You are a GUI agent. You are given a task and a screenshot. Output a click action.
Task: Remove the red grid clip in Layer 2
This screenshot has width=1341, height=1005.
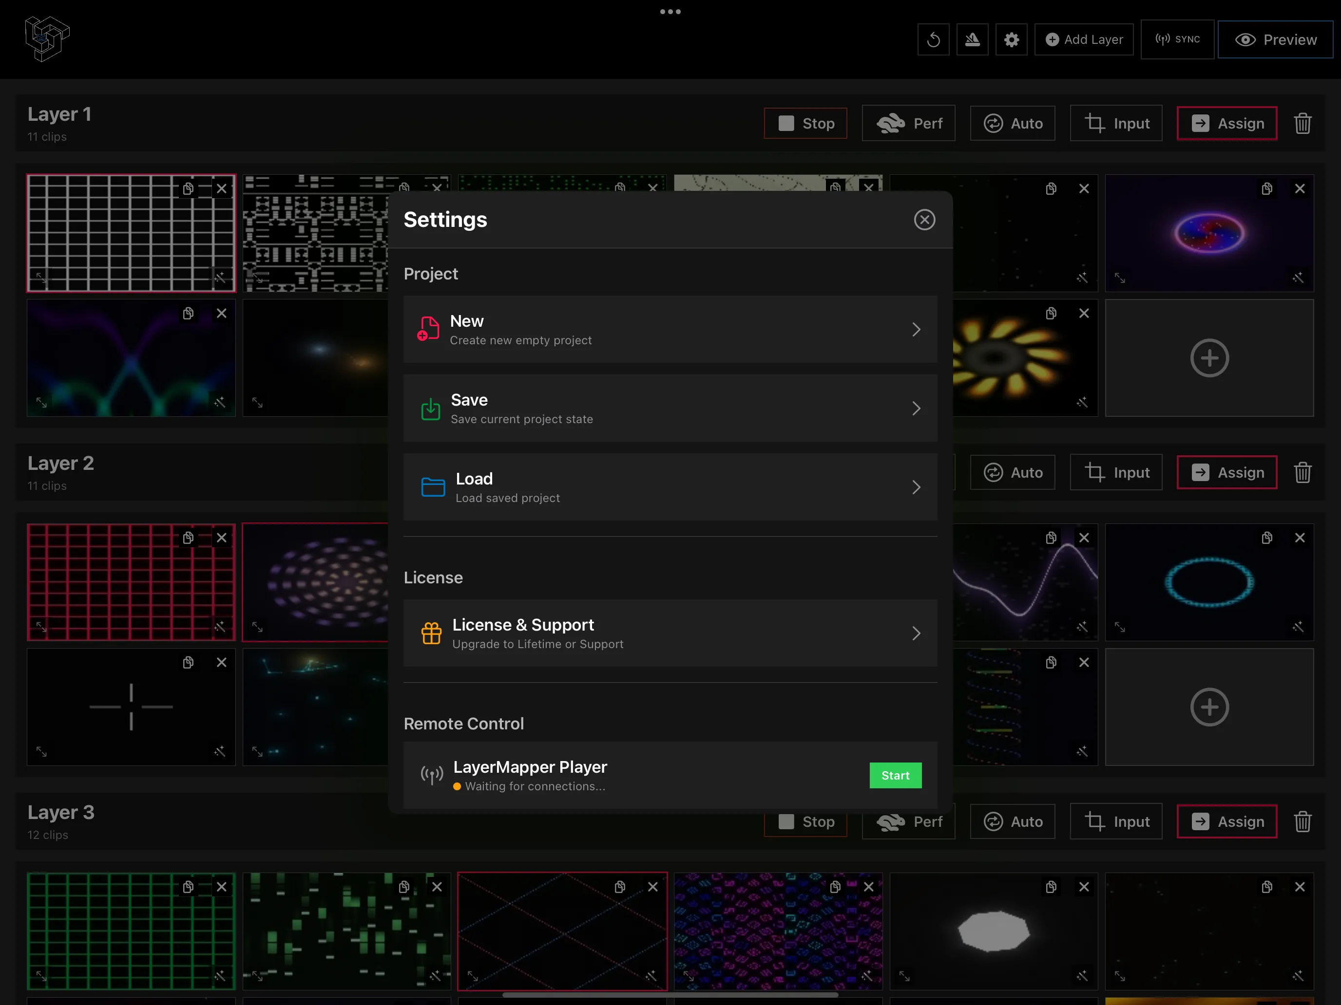[x=221, y=538]
